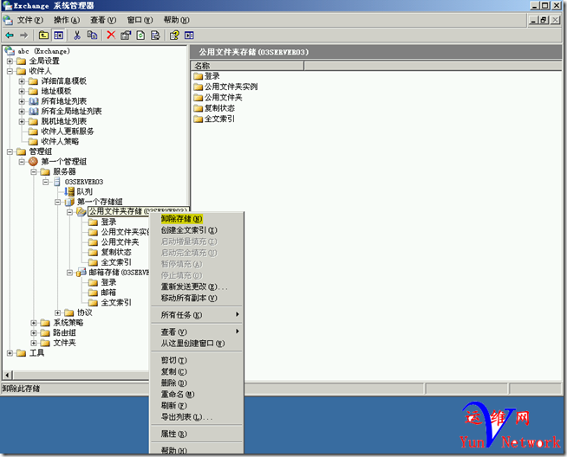Expand the 路由组 tree node
Screen dimensions: 567x457
pyautogui.click(x=34, y=333)
